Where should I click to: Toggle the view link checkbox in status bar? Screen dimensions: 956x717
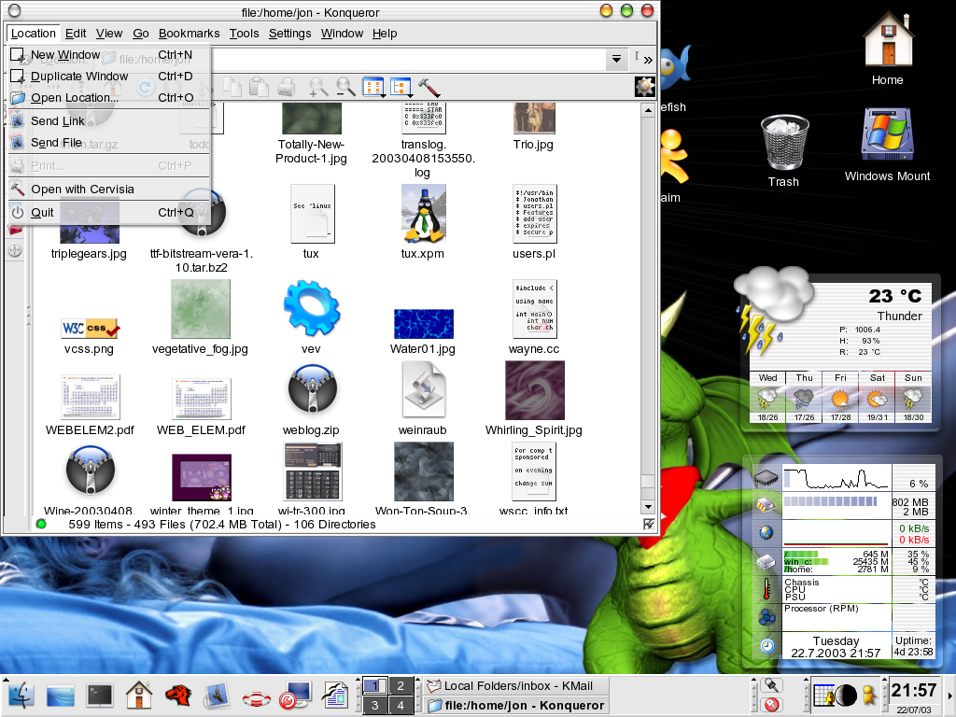(649, 524)
